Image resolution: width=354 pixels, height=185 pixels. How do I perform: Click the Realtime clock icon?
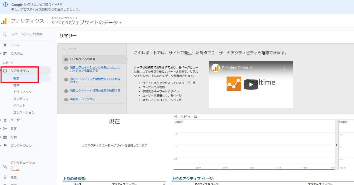click(5, 70)
